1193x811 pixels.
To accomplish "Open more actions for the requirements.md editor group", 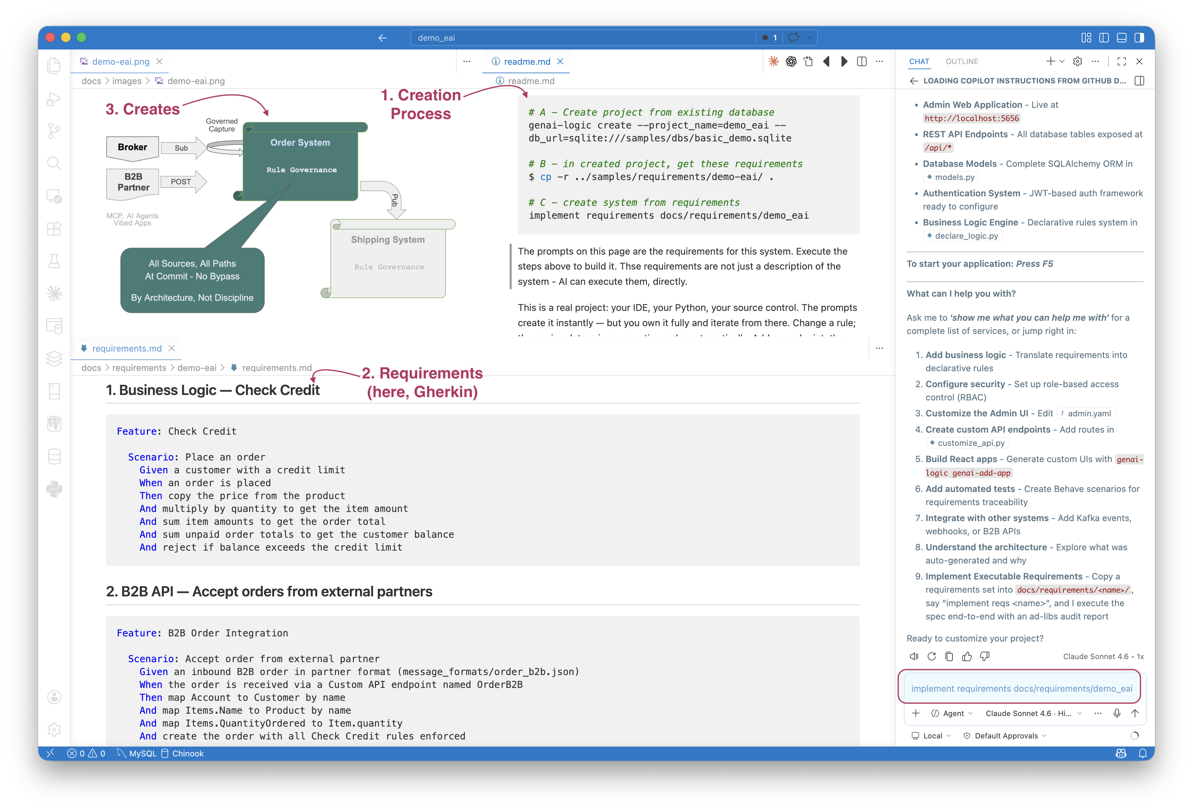I will click(880, 348).
